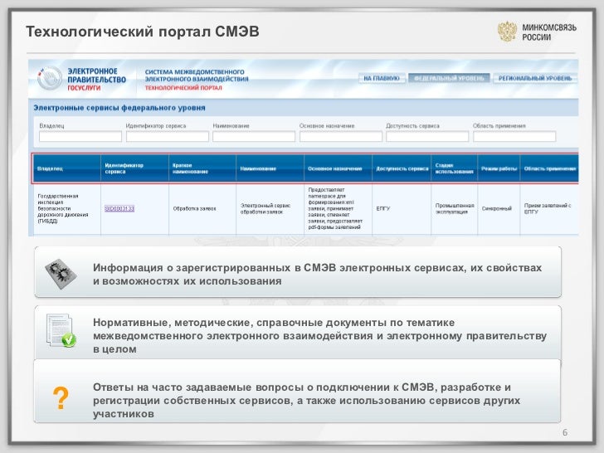Open the SID0003133 service link
The width and height of the screenshot is (604, 453).
coord(119,208)
